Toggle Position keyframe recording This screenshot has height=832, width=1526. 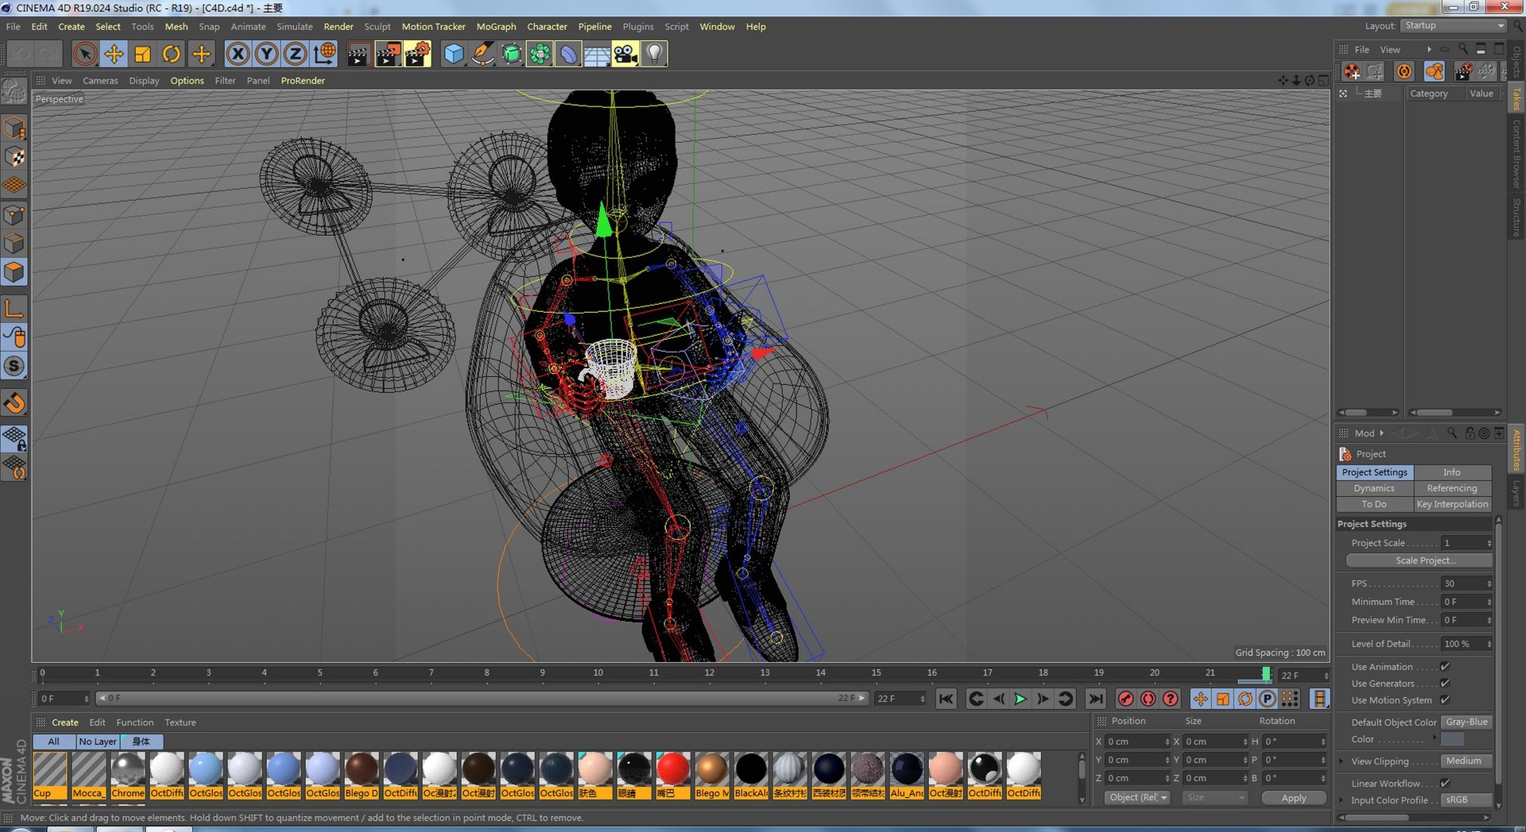point(1200,699)
